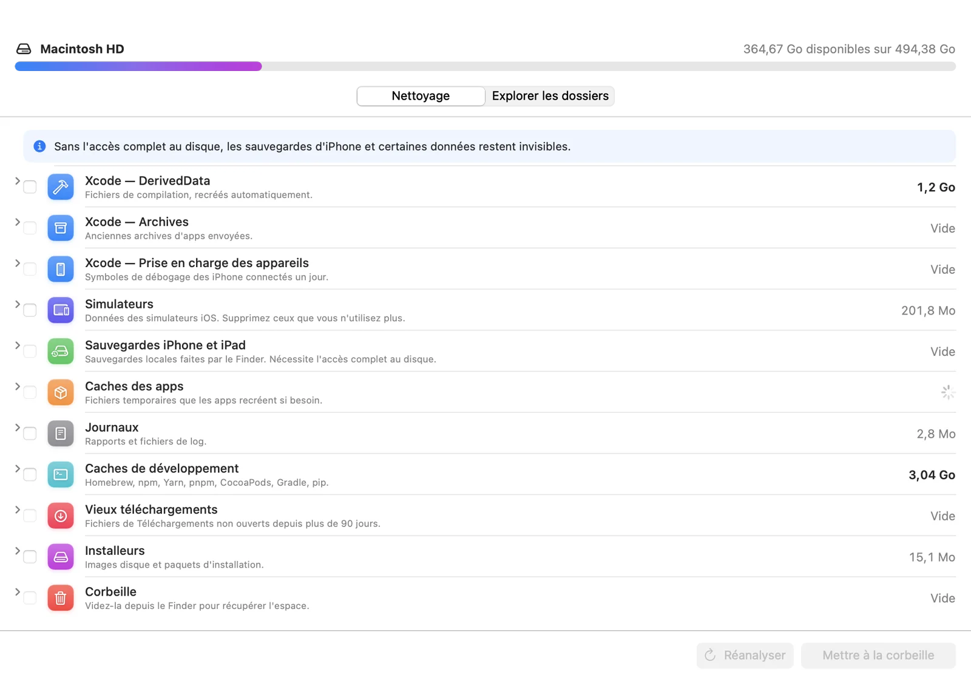Click the Caches des apps cube icon
This screenshot has width=971, height=680.
pos(61,393)
